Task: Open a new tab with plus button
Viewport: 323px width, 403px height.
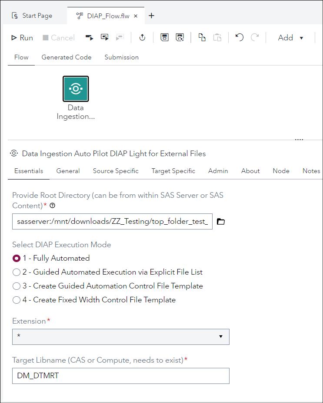Action: (151, 16)
